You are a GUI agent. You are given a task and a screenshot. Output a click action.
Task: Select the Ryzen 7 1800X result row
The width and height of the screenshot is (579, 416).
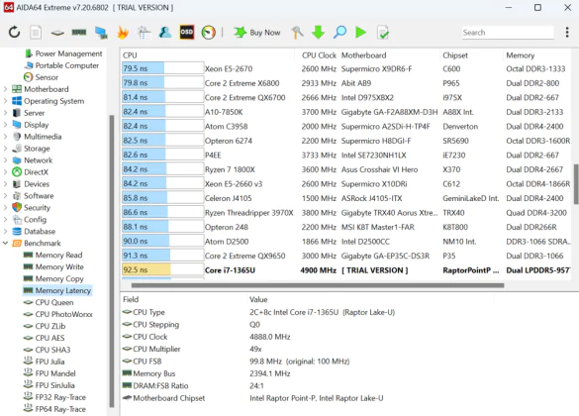(x=345, y=169)
